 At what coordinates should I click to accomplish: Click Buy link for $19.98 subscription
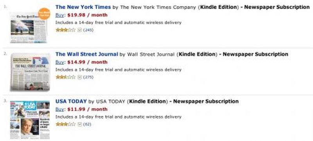click(x=60, y=15)
